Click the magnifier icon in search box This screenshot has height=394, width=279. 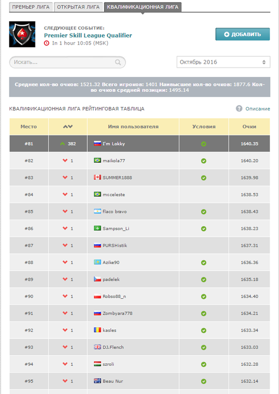tap(118, 62)
